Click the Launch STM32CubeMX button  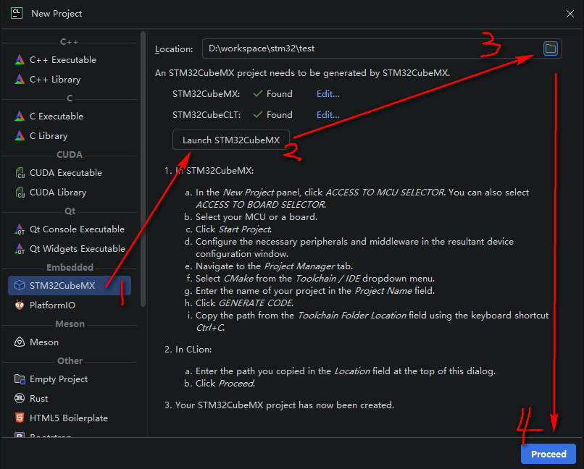point(231,140)
